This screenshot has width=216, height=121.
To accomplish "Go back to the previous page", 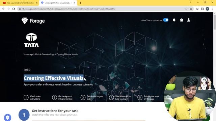I will point(3,9).
